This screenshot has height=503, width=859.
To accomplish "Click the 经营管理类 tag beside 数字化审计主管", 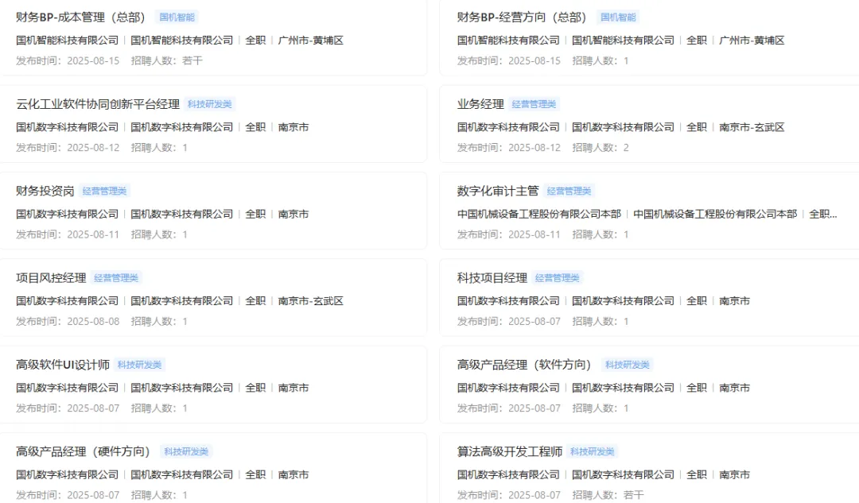I will click(x=569, y=191).
